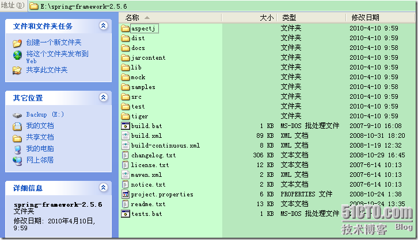Screen dimensions: 418x240
Task: Select the file name maven.xml
Action: pos(146,175)
